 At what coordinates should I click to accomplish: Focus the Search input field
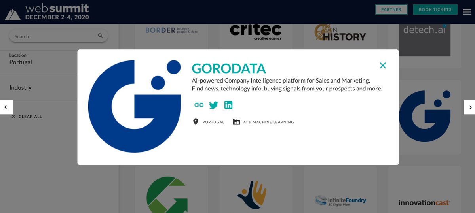click(x=58, y=36)
